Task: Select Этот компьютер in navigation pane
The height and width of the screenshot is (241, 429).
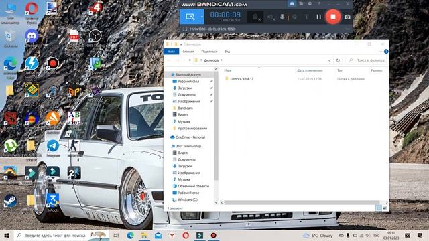Action: point(188,146)
